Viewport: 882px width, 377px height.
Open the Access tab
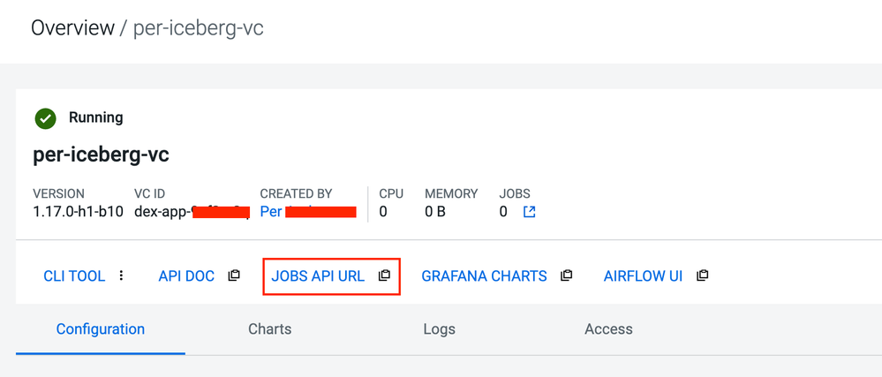(x=608, y=329)
